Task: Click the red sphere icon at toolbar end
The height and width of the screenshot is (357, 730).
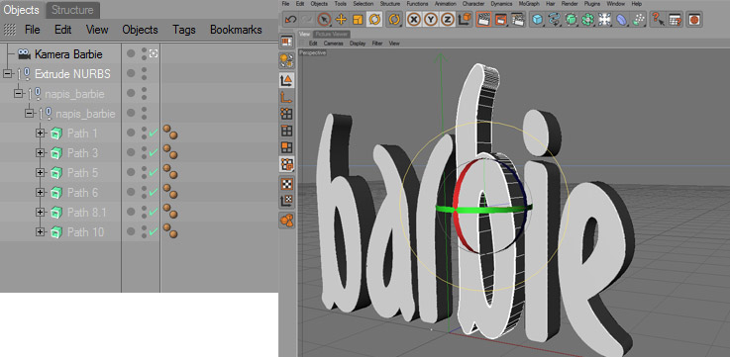Action: coord(694,19)
